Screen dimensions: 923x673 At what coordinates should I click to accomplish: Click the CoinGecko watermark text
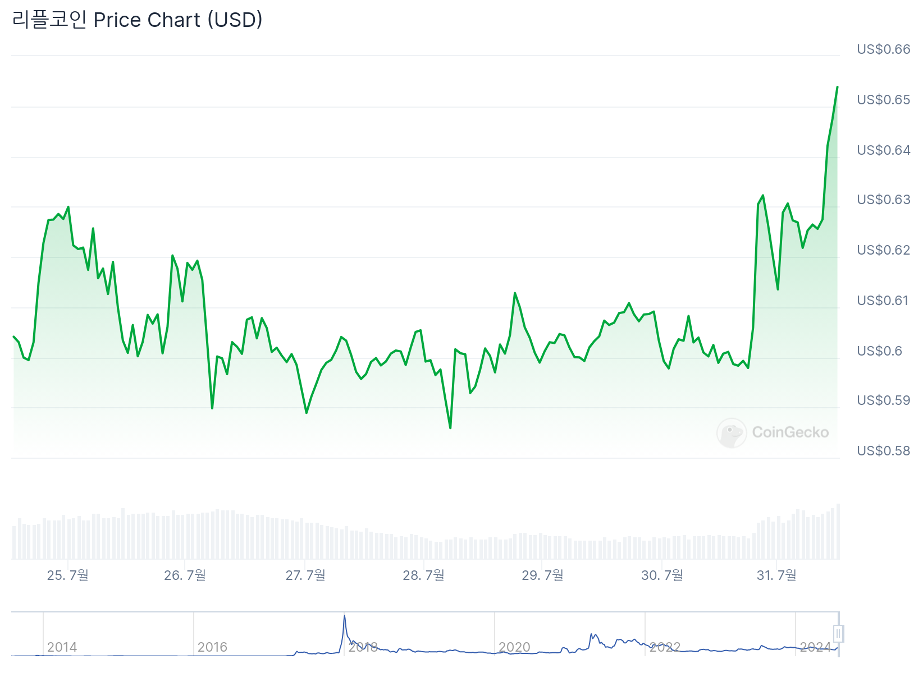click(x=790, y=432)
